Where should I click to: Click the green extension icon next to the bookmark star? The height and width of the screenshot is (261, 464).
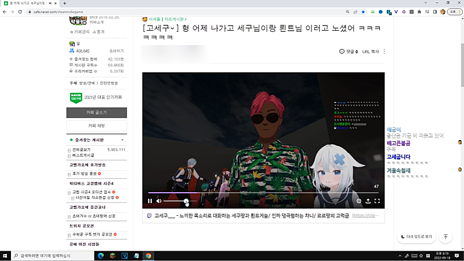pos(373,12)
